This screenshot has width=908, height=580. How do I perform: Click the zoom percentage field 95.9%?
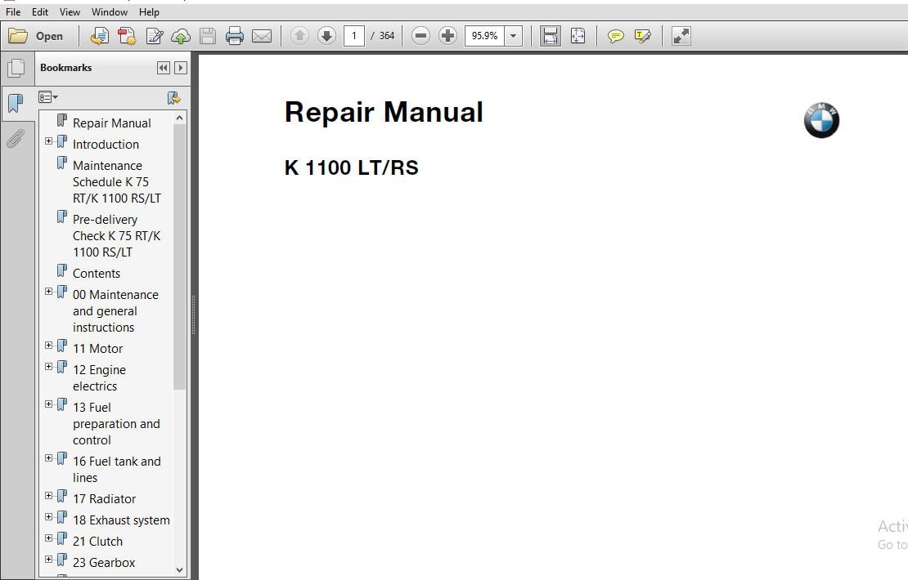[485, 36]
